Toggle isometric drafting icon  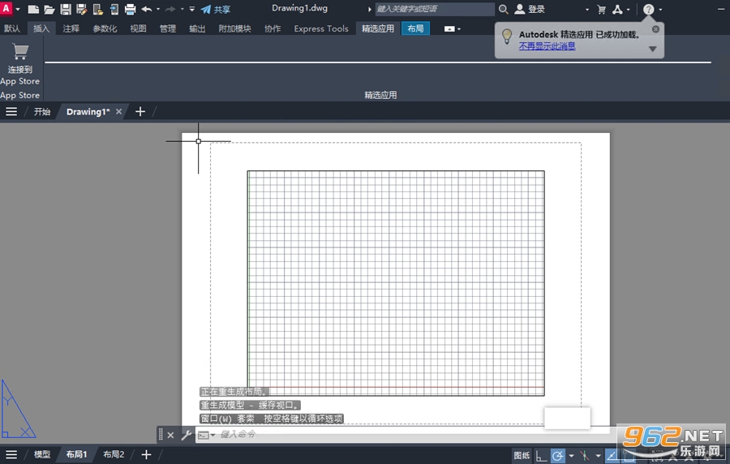click(x=585, y=456)
